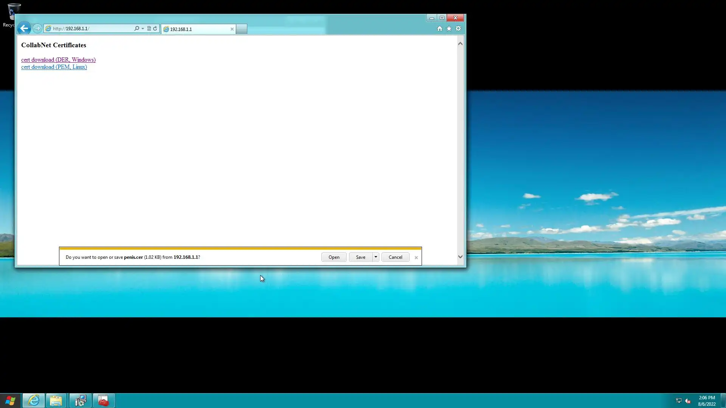Click the cert download (DER, Windows) link

tap(58, 60)
